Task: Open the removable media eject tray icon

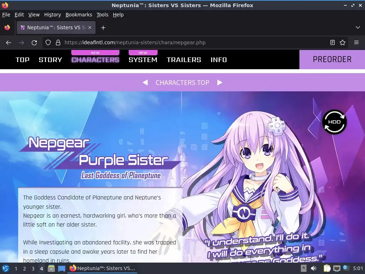Action: click(x=304, y=268)
